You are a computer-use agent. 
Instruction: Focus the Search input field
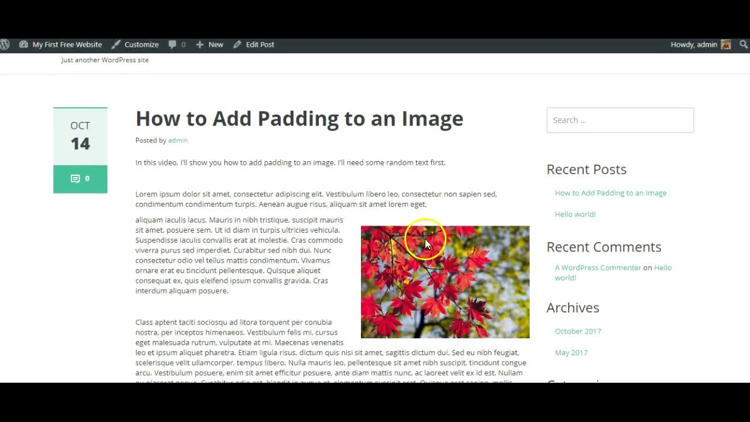pos(620,120)
